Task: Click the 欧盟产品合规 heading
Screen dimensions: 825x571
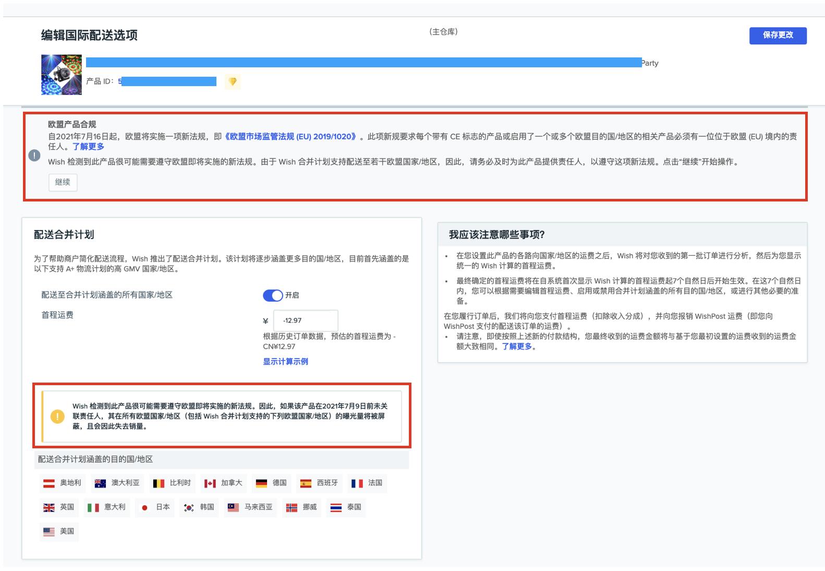Action: [x=72, y=124]
